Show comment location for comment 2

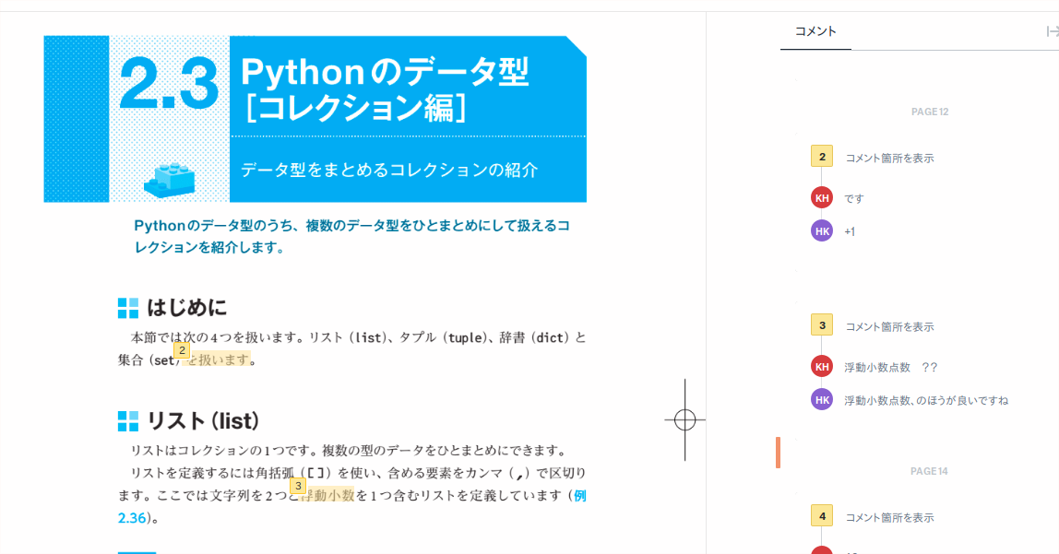point(889,158)
